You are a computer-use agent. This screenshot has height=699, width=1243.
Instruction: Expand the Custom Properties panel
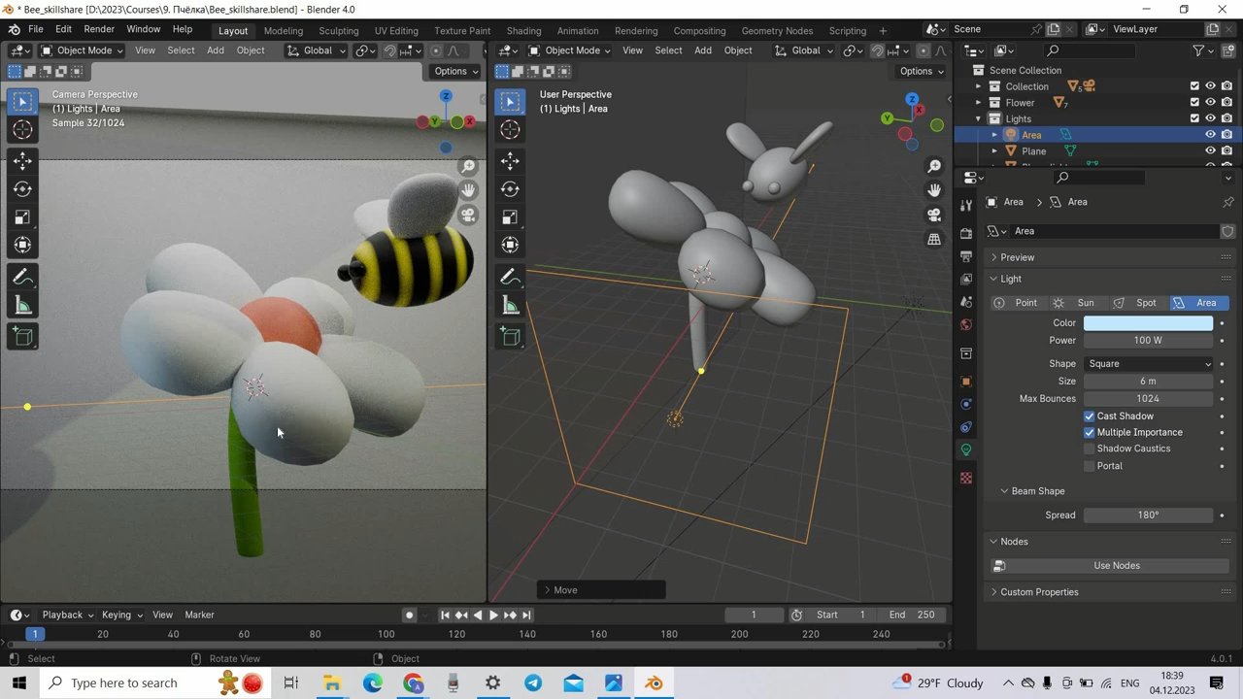point(1039,591)
